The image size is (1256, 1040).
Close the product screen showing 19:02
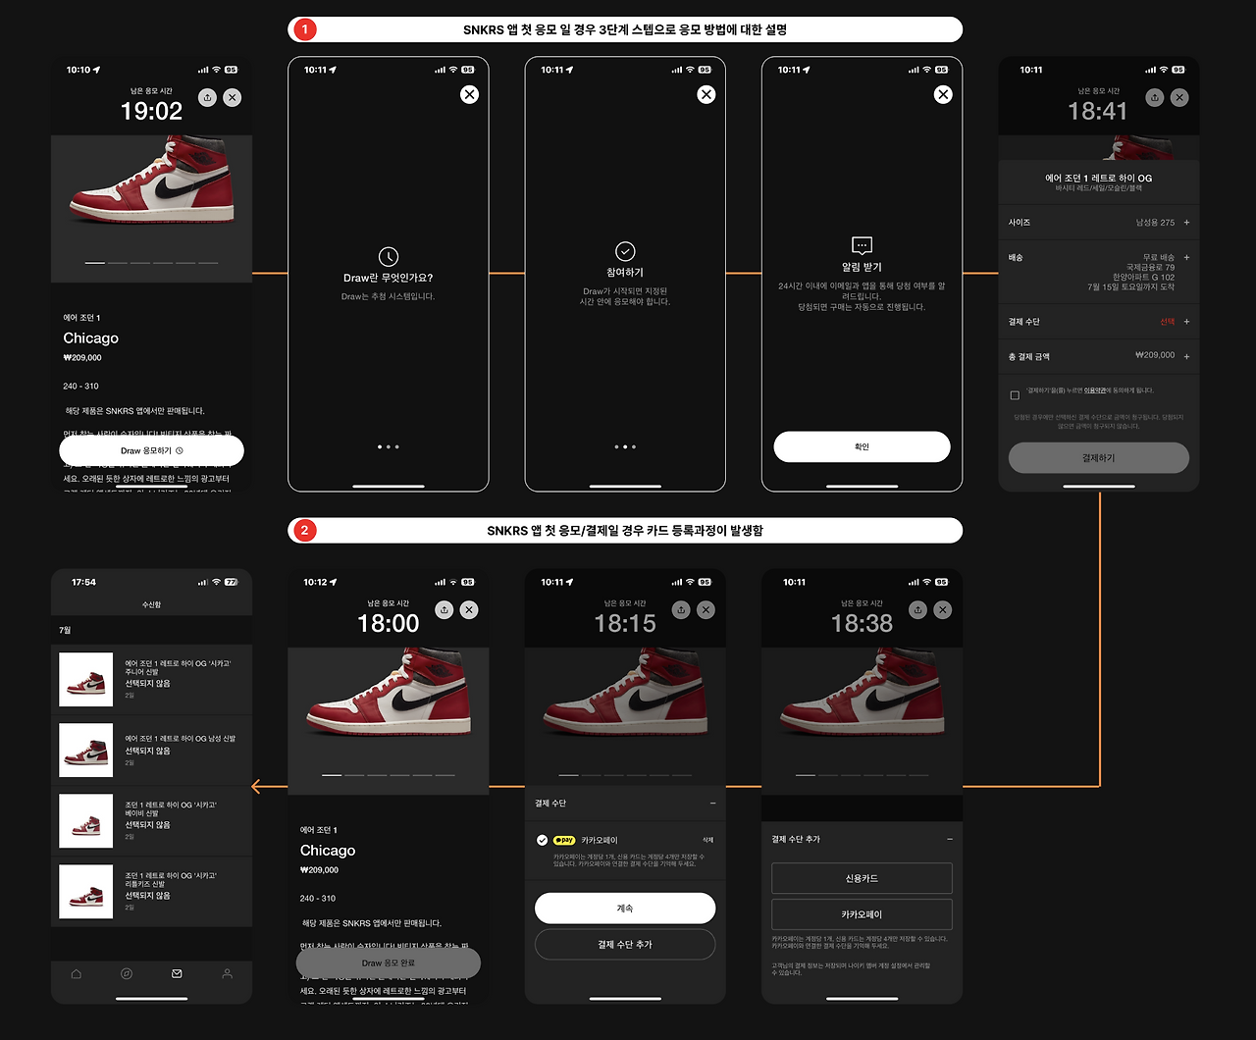pyautogui.click(x=232, y=98)
